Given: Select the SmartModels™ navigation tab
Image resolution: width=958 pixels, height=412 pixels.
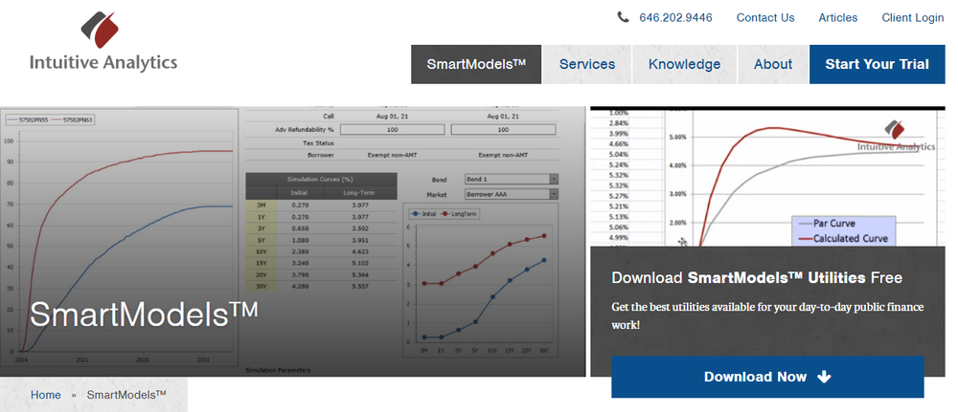Looking at the screenshot, I should click(x=476, y=64).
